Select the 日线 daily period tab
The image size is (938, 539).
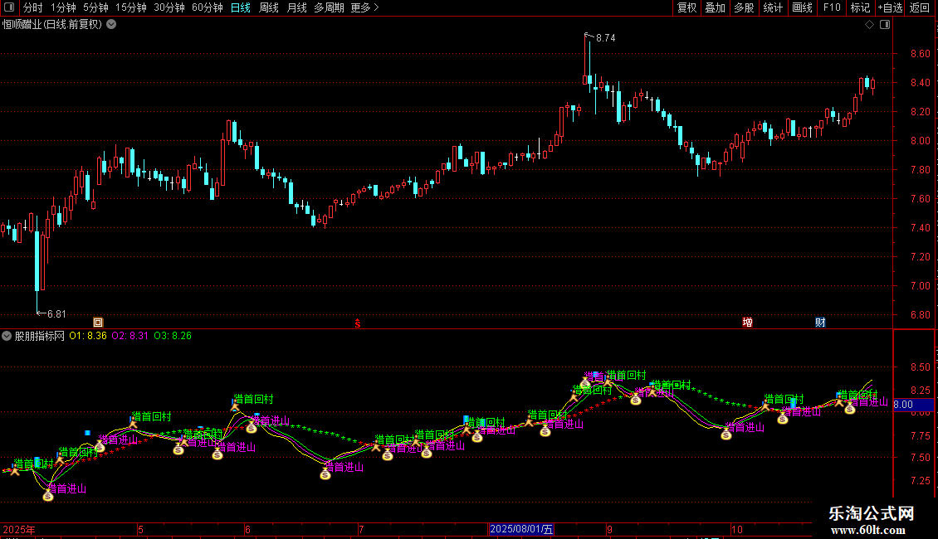pos(241,7)
